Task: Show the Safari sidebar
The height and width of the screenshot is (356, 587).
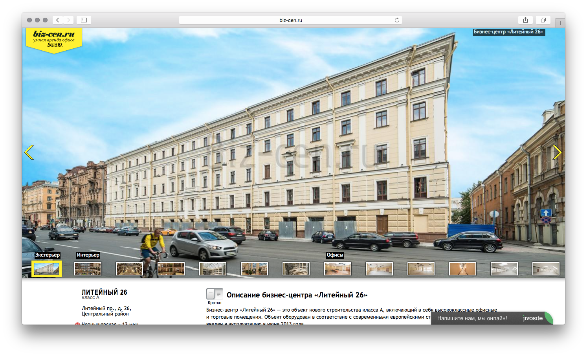Action: pos(84,20)
